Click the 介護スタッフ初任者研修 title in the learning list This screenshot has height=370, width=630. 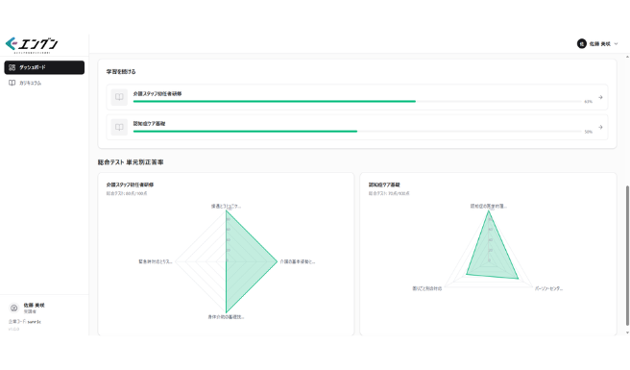(157, 94)
